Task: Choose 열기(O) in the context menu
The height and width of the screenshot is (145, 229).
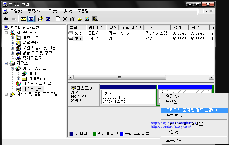Action: pyautogui.click(x=194, y=96)
